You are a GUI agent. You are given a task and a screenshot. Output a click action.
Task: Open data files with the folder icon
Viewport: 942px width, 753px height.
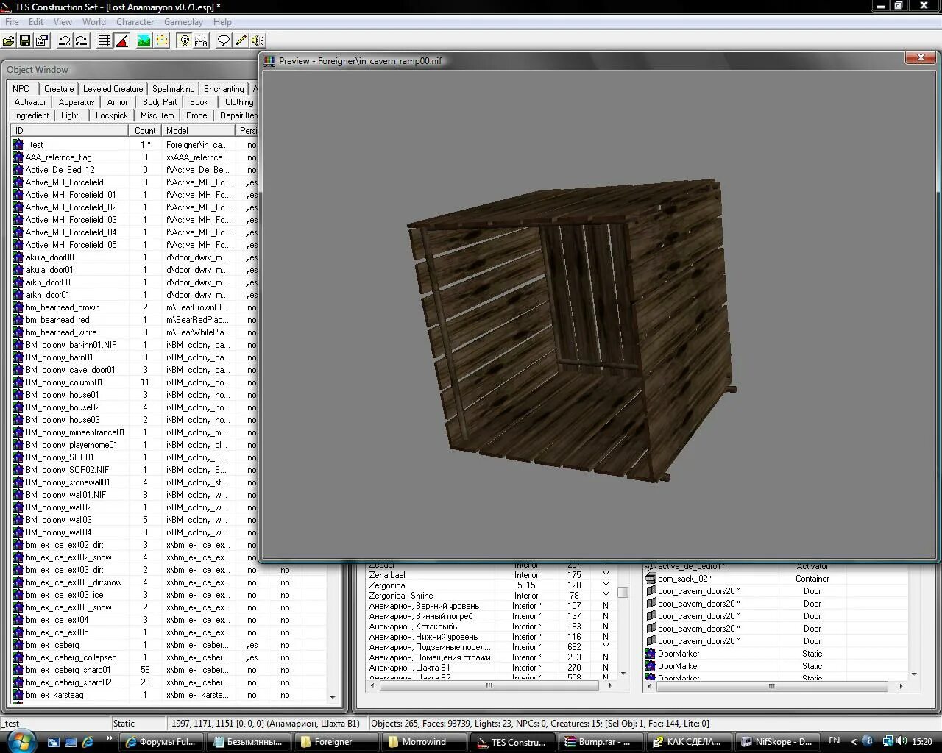pos(9,41)
